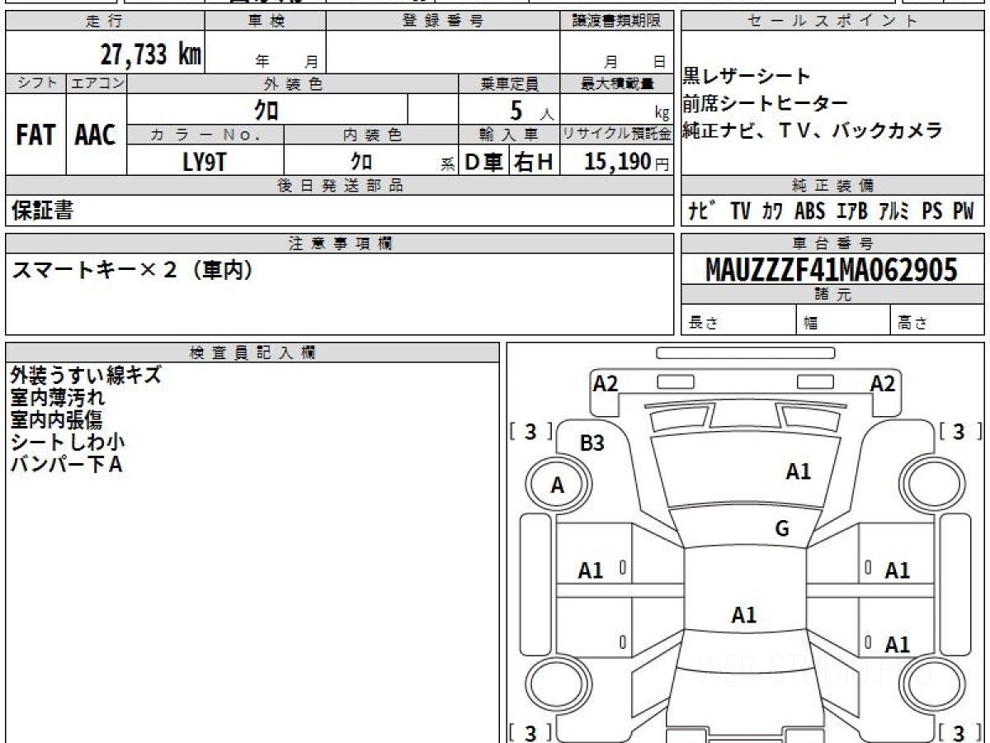Viewport: 990px width, 743px height.
Task: Select the 車台番号 header
Action: click(832, 244)
